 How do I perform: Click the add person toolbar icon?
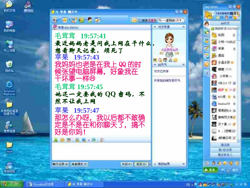pyautogui.click(x=90, y=20)
